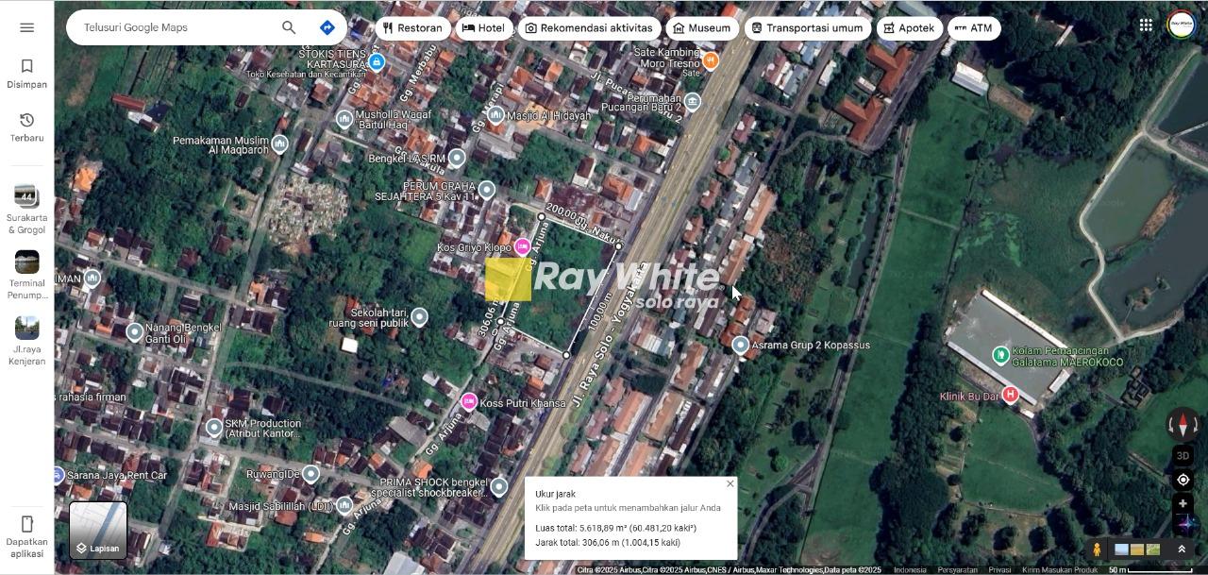Toggle 3D view on the map

click(x=1183, y=456)
